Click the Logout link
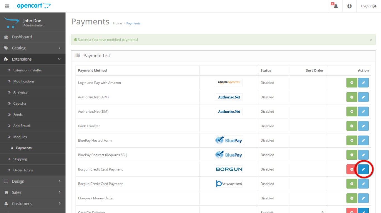 tap(368, 6)
